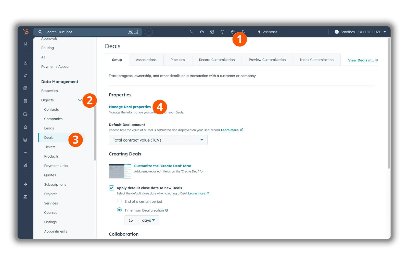Image resolution: width=408 pixels, height=265 pixels.
Task: Select the Time from Deal creation radio
Action: point(119,210)
